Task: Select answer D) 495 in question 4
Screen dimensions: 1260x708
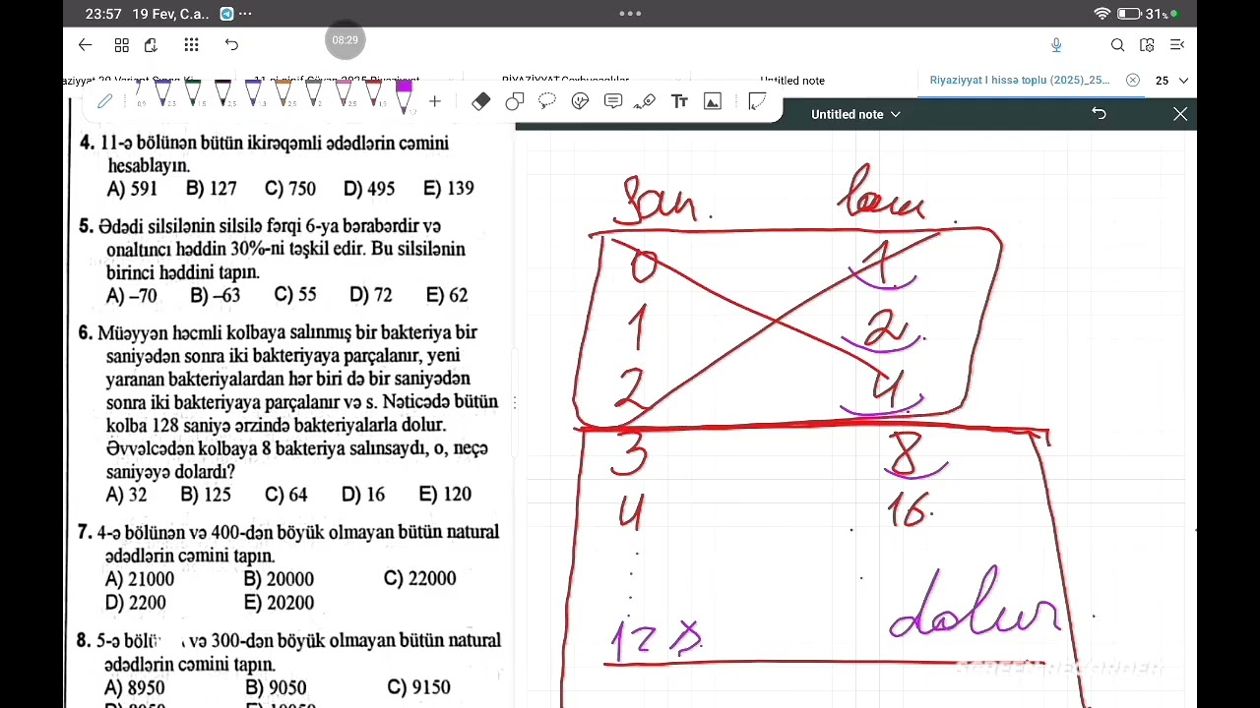Action: 369,189
